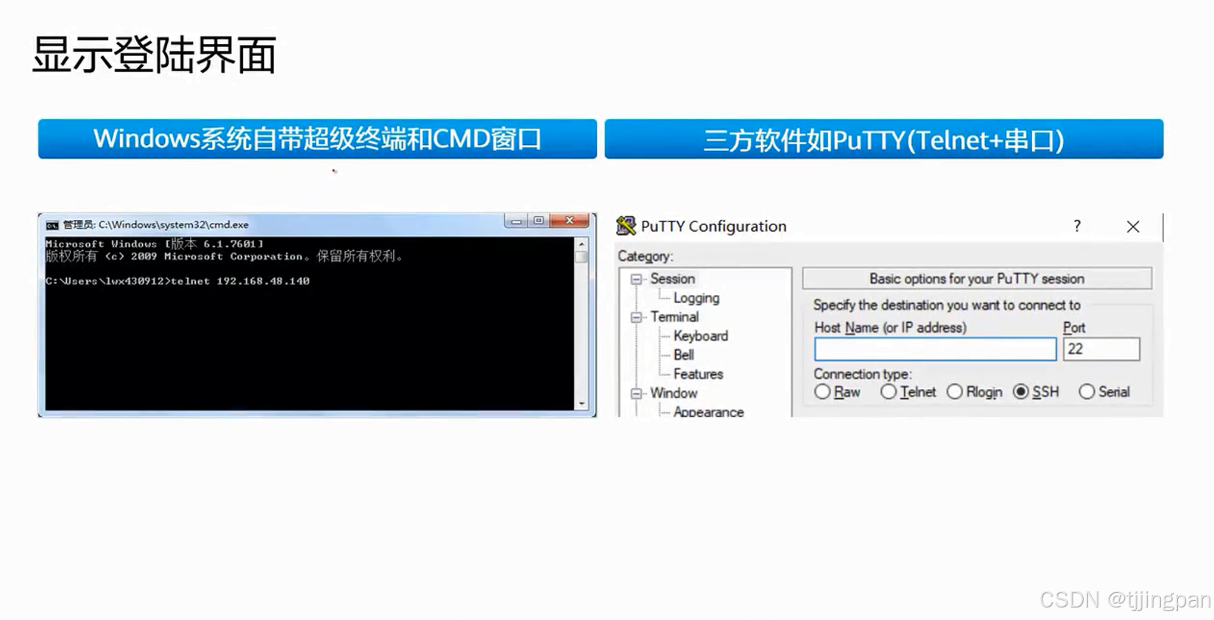The image size is (1214, 620).
Task: Select Features in the Category tree
Action: 698,374
